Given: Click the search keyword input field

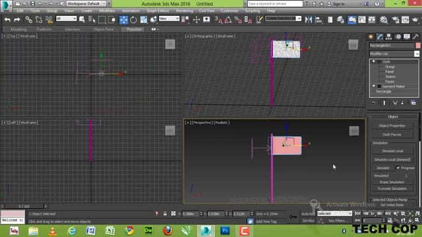Looking at the screenshot, I should point(275,4).
